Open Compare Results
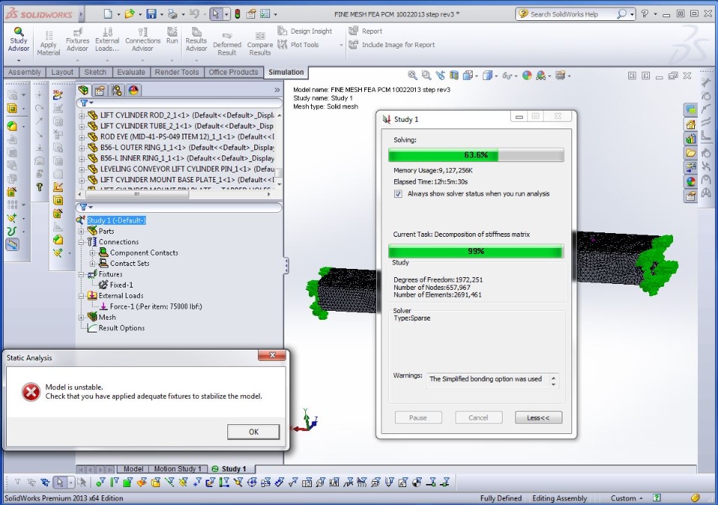The image size is (718, 505). click(260, 43)
